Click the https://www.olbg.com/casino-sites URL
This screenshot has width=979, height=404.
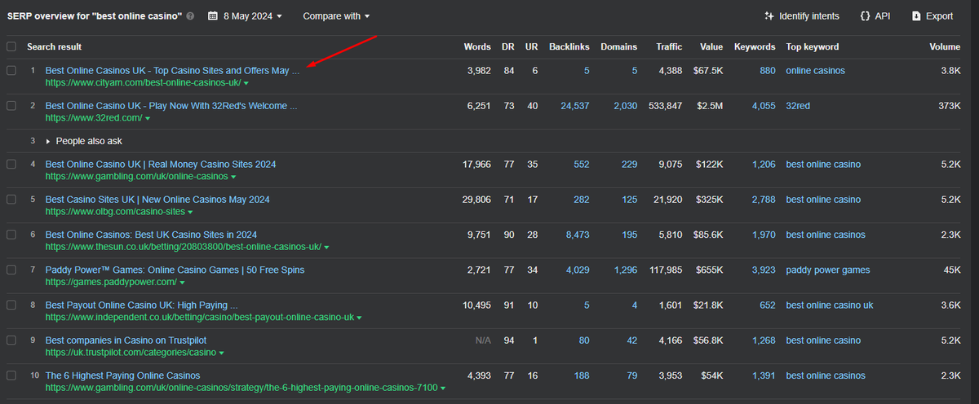[x=115, y=212]
